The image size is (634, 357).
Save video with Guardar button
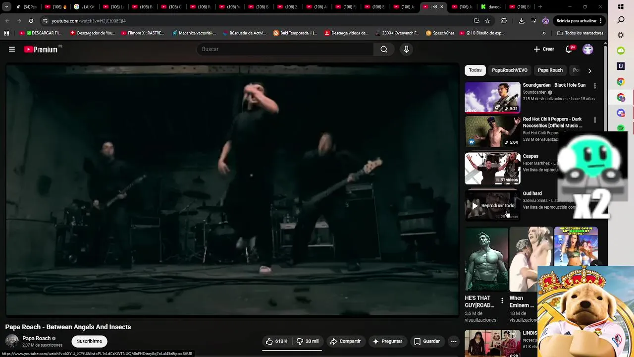click(x=427, y=341)
